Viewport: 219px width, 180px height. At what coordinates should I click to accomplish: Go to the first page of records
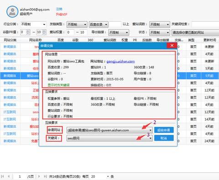tap(2, 176)
